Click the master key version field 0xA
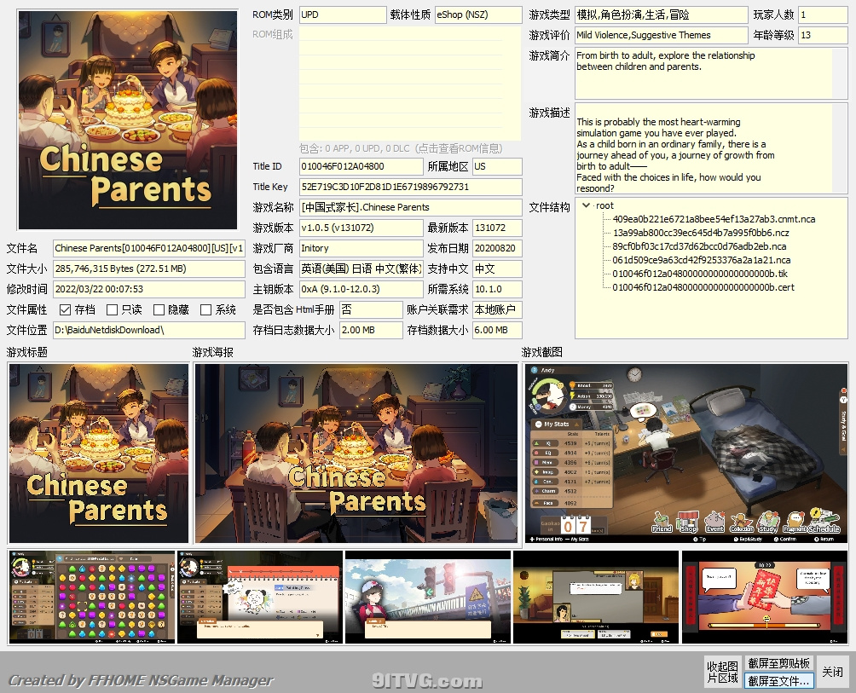The image size is (856, 693). click(x=361, y=289)
